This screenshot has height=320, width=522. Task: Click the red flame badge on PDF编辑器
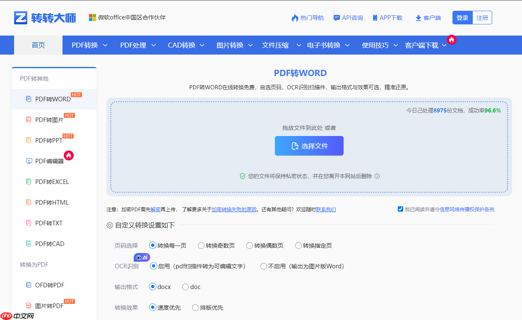tap(69, 155)
